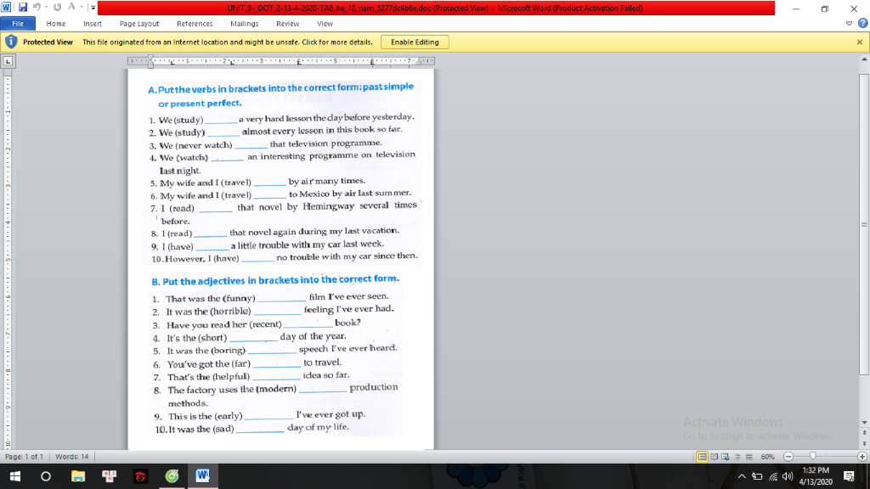The height and width of the screenshot is (489, 870).
Task: Switch to the Mailings tab
Action: pos(244,24)
